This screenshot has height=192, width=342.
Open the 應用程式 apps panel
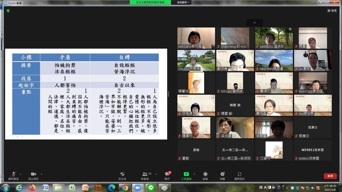coord(239,175)
